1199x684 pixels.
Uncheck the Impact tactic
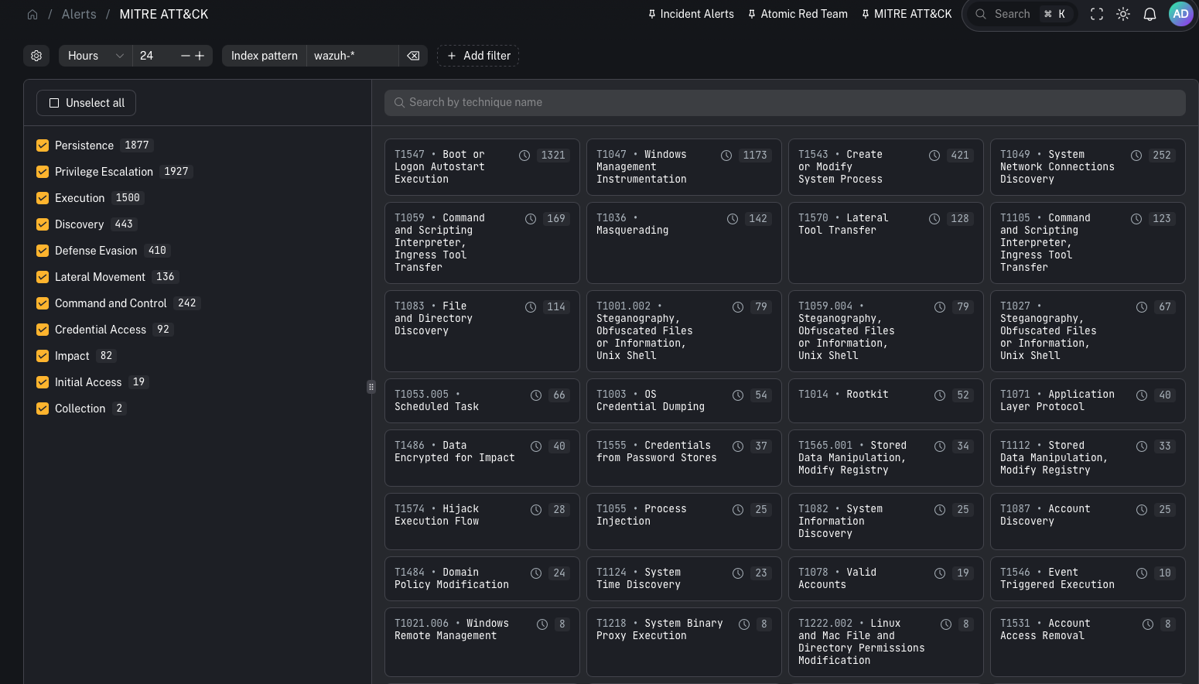(43, 356)
